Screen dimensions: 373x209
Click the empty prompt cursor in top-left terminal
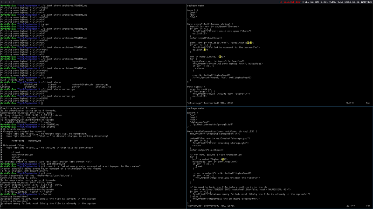pos(42,103)
